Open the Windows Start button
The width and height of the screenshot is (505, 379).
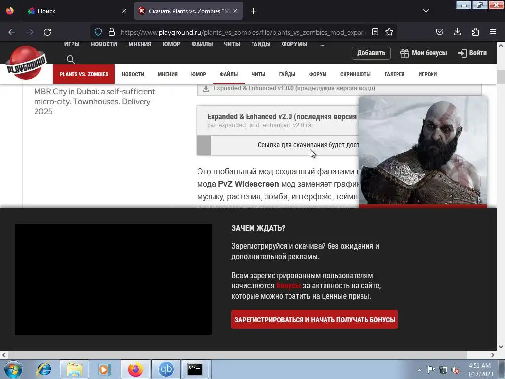click(13, 369)
